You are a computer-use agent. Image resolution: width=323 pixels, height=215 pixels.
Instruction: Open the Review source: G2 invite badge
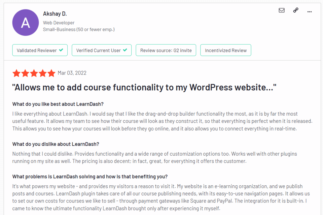[x=166, y=50]
